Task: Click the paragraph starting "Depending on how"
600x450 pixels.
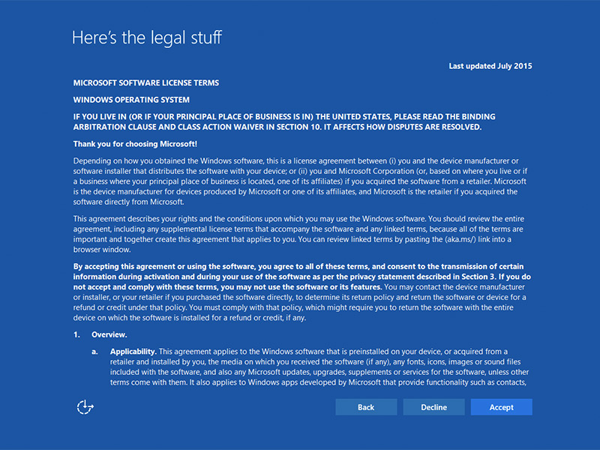Action: click(300, 181)
